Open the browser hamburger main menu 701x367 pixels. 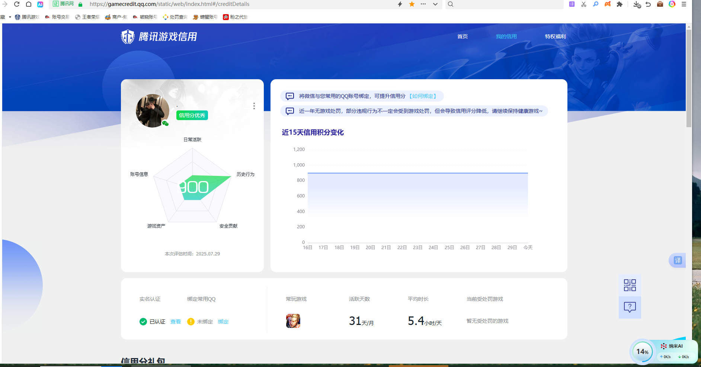click(684, 4)
